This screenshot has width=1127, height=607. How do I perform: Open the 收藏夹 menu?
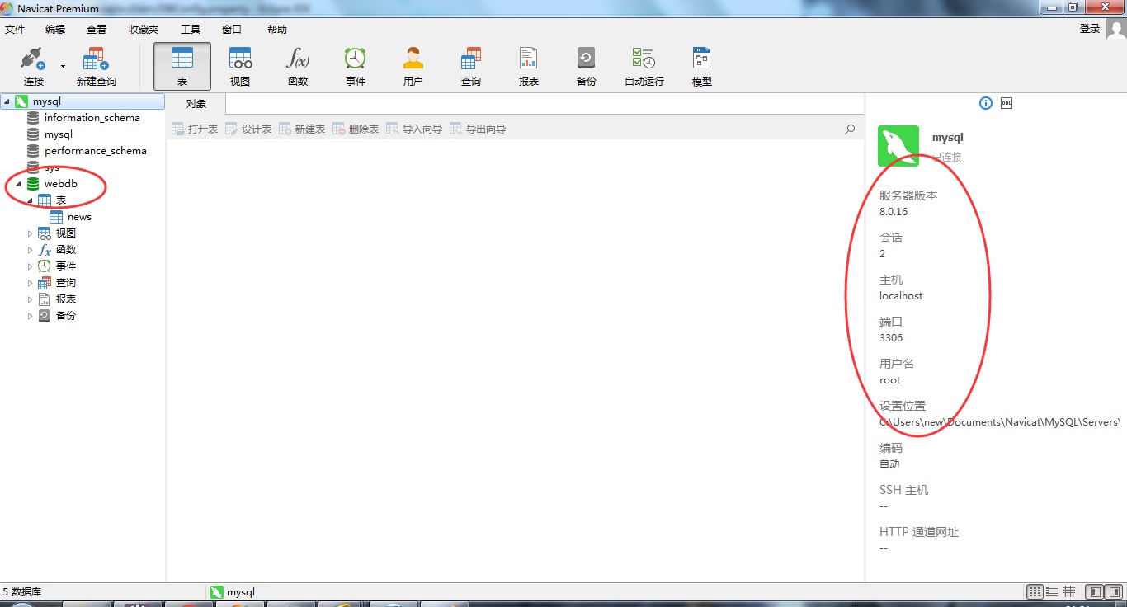click(x=144, y=29)
